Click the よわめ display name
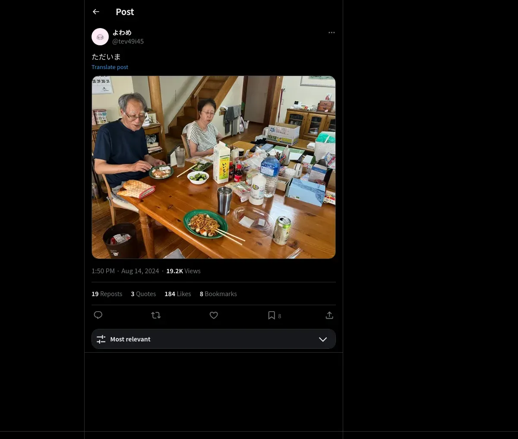518x439 pixels. [x=122, y=33]
